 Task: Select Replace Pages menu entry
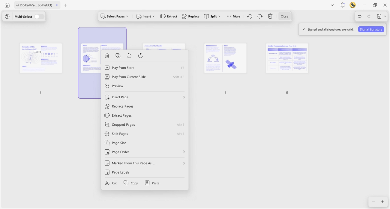(145, 106)
